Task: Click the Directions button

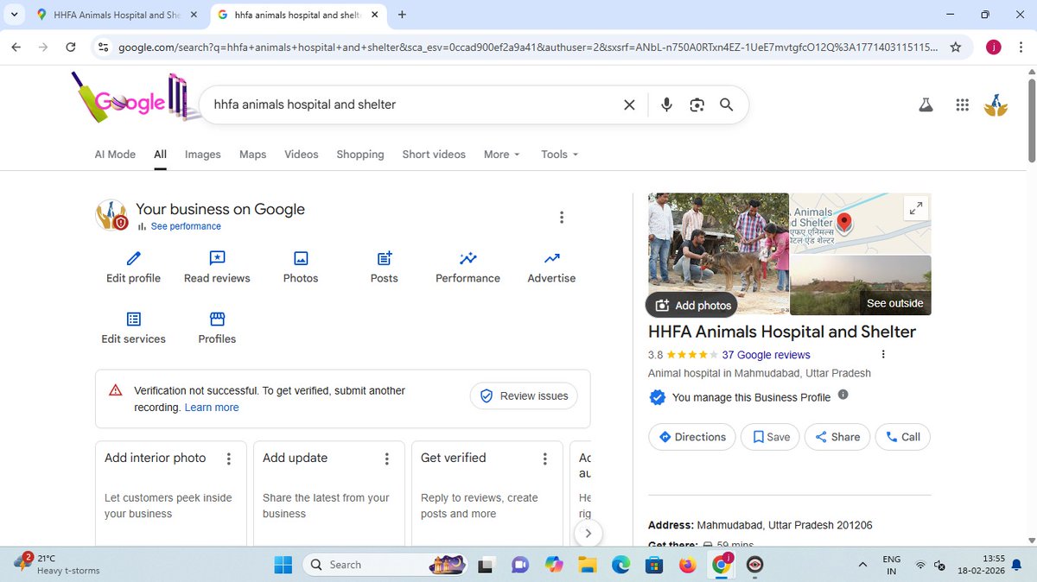Action: coord(692,437)
